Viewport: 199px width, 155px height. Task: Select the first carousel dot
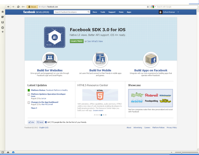click(x=95, y=115)
